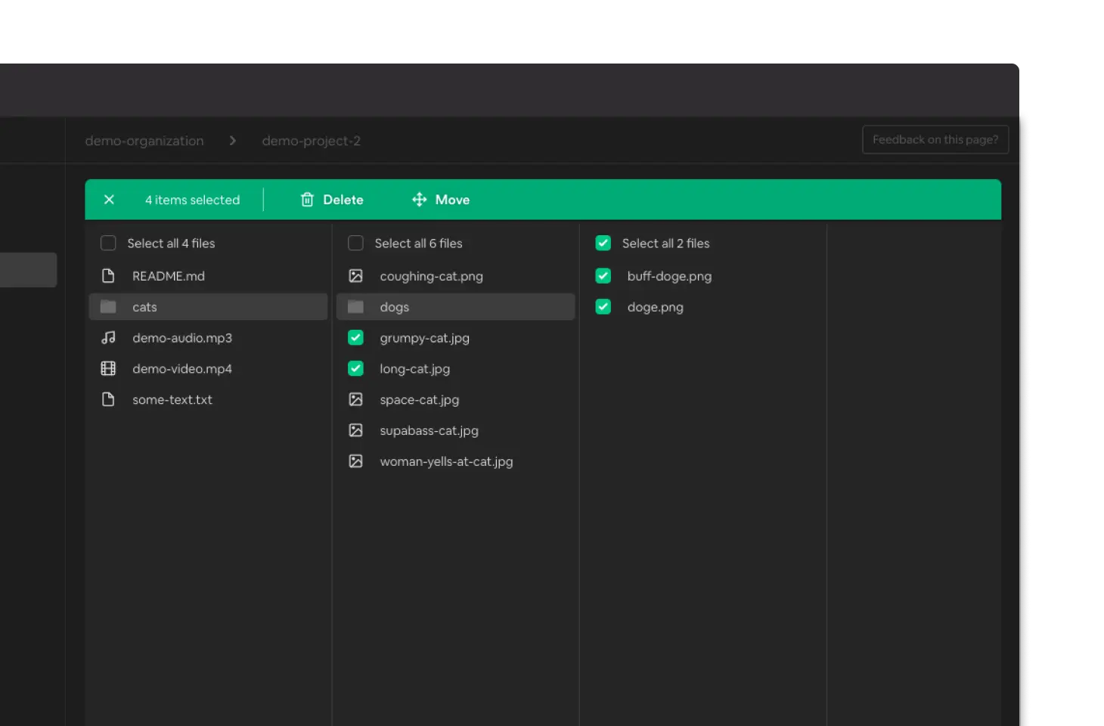Screen dimensions: 1104x726
Task: Check the 'Select all 4 files' checkbox
Action: tap(108, 244)
